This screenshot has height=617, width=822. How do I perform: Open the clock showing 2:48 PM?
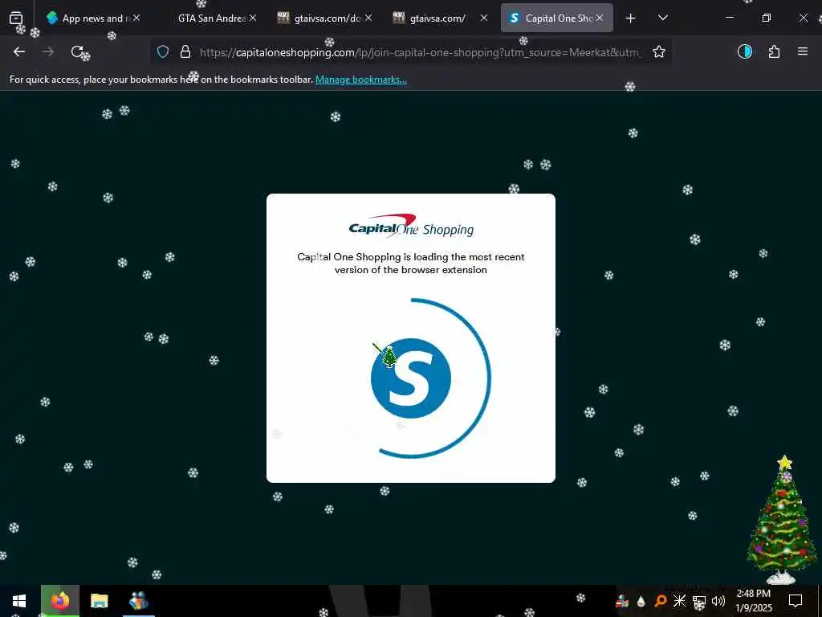753,601
